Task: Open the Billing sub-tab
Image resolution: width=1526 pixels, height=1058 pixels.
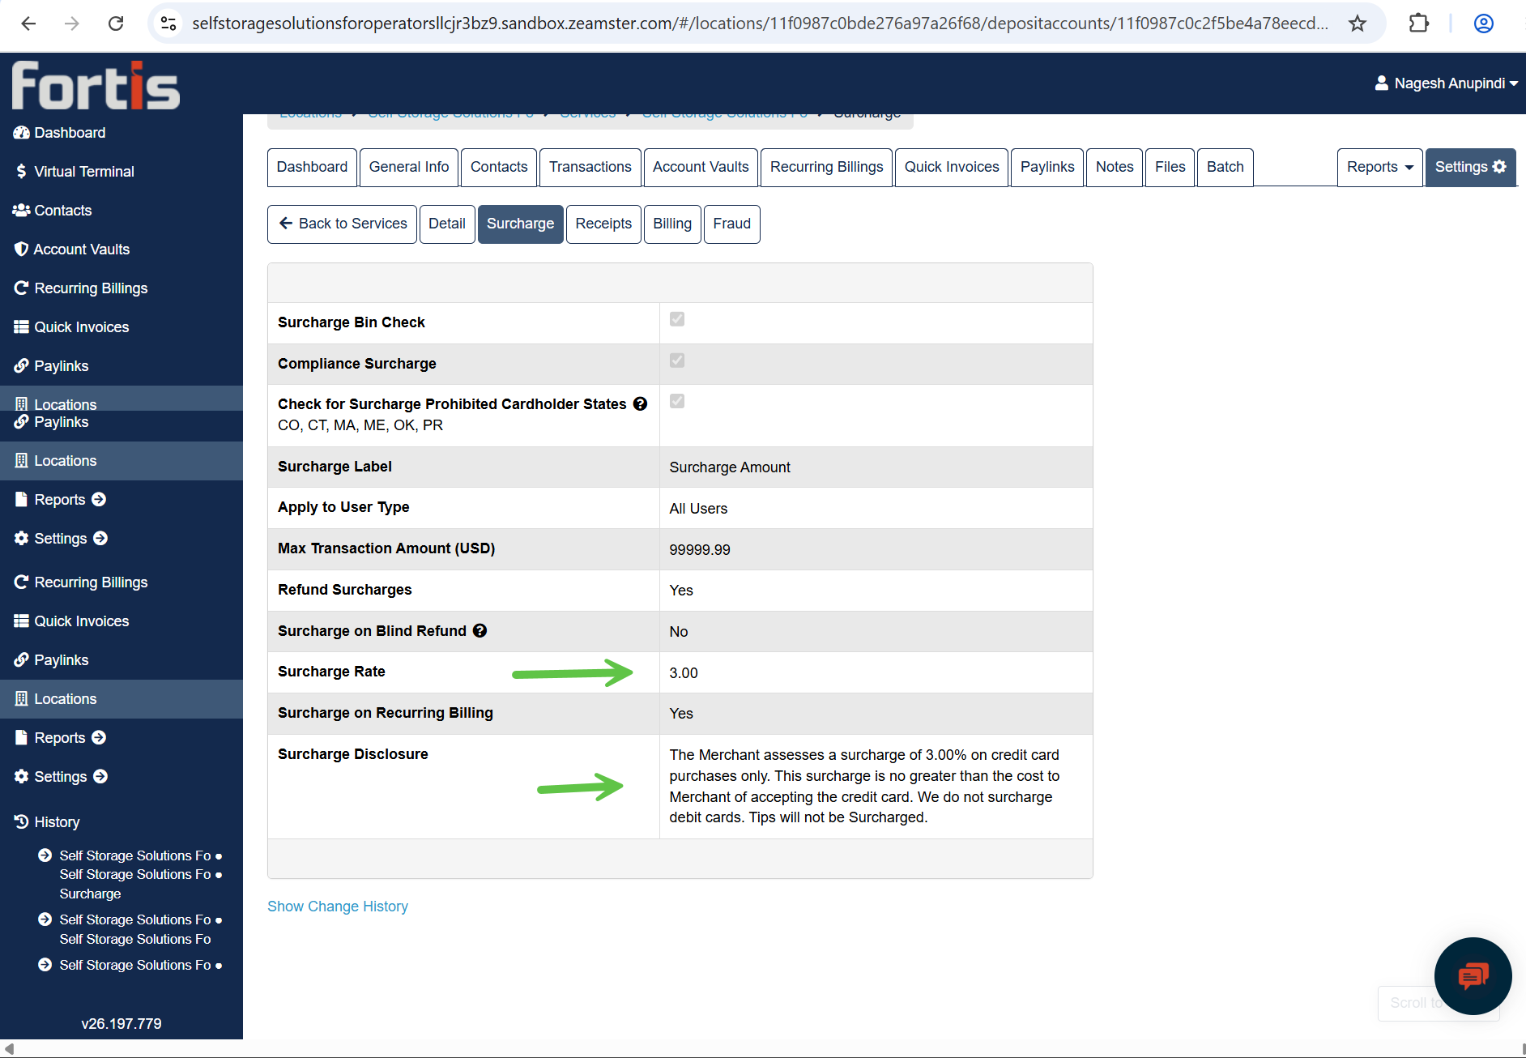Action: click(672, 224)
